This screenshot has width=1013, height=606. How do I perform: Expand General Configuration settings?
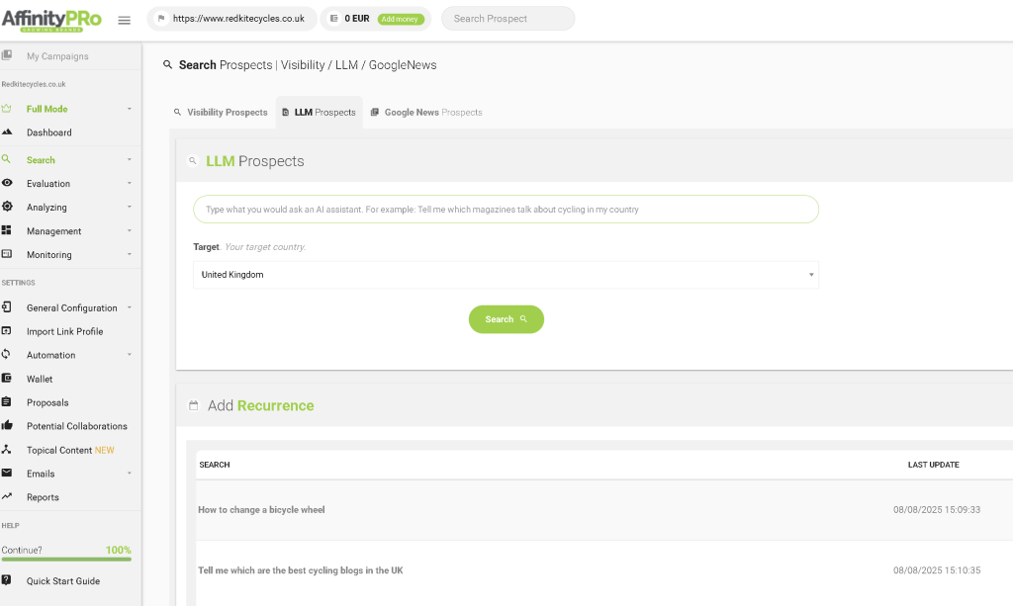pyautogui.click(x=129, y=308)
